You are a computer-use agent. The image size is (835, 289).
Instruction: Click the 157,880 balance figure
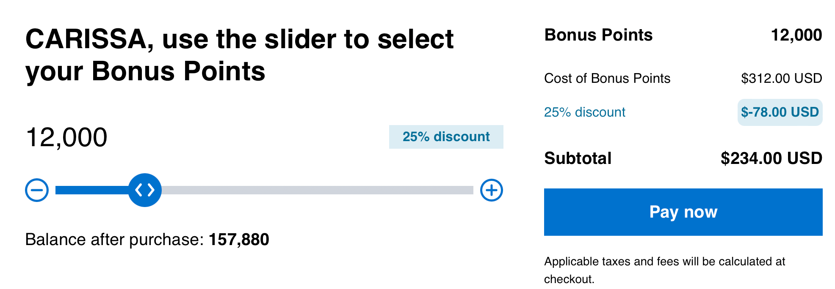pyautogui.click(x=239, y=240)
